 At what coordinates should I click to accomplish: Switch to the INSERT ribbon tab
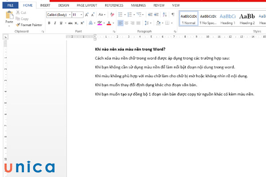click(45, 5)
